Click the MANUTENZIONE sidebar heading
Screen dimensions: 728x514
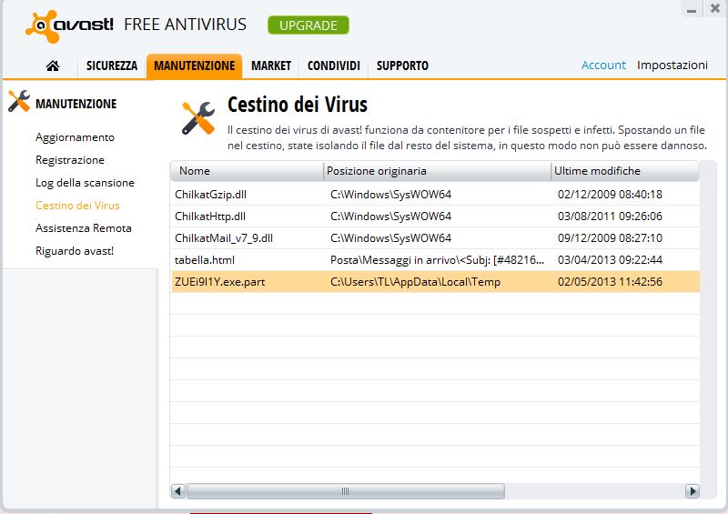tap(76, 104)
